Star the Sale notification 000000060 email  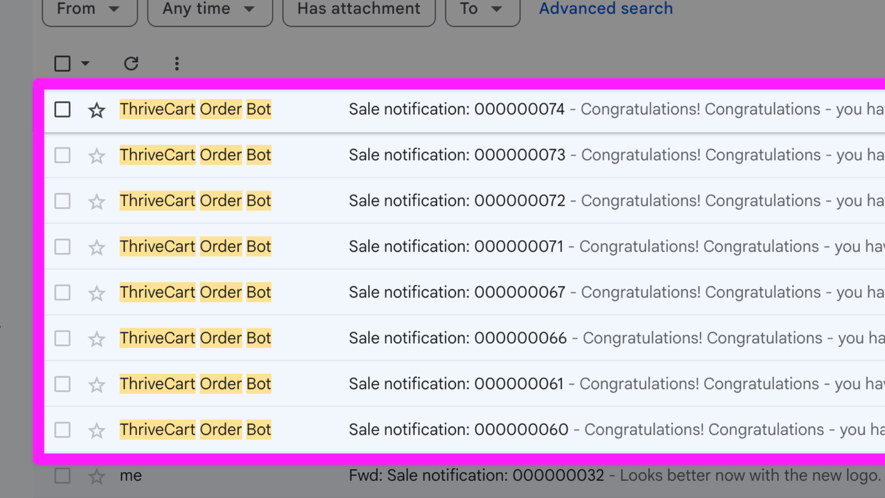97,430
